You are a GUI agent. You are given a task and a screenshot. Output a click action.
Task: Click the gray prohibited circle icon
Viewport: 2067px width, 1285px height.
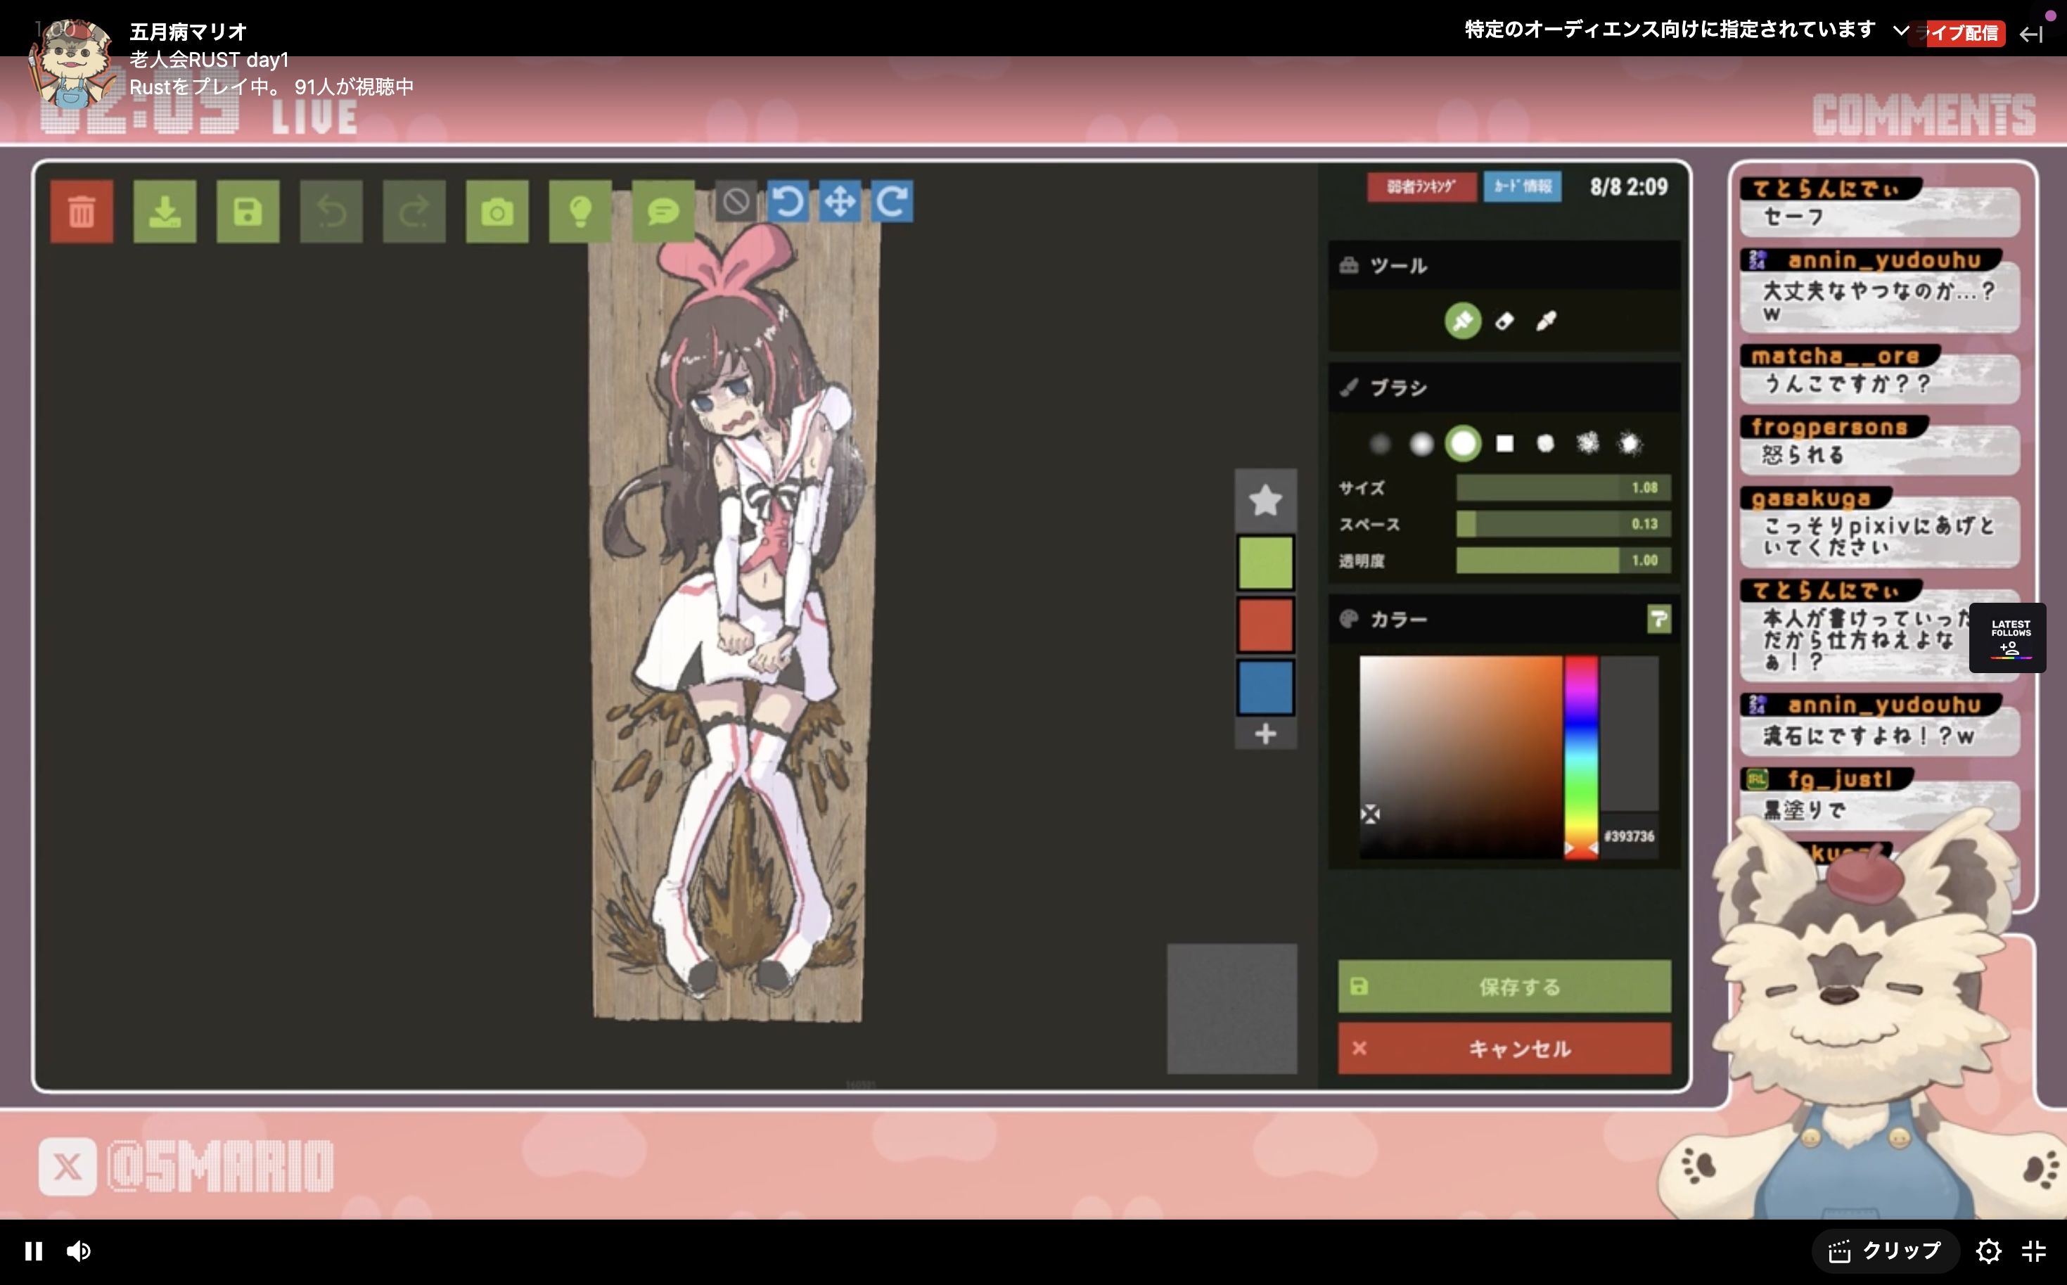(736, 201)
